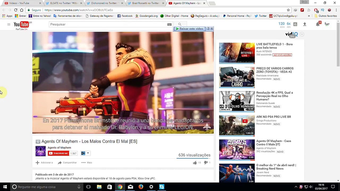Open the Entre no Yahoo! bookmark
Viewport: 340px width, 191px height.
[x=40, y=16]
